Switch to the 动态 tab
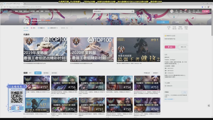The height and width of the screenshot is (120, 213). (33, 28)
